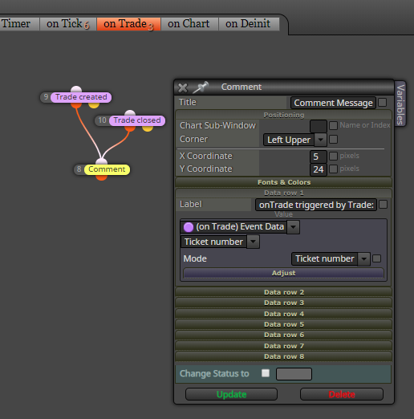The width and height of the screenshot is (414, 419).
Task: Expand Data row 5
Action: point(284,324)
